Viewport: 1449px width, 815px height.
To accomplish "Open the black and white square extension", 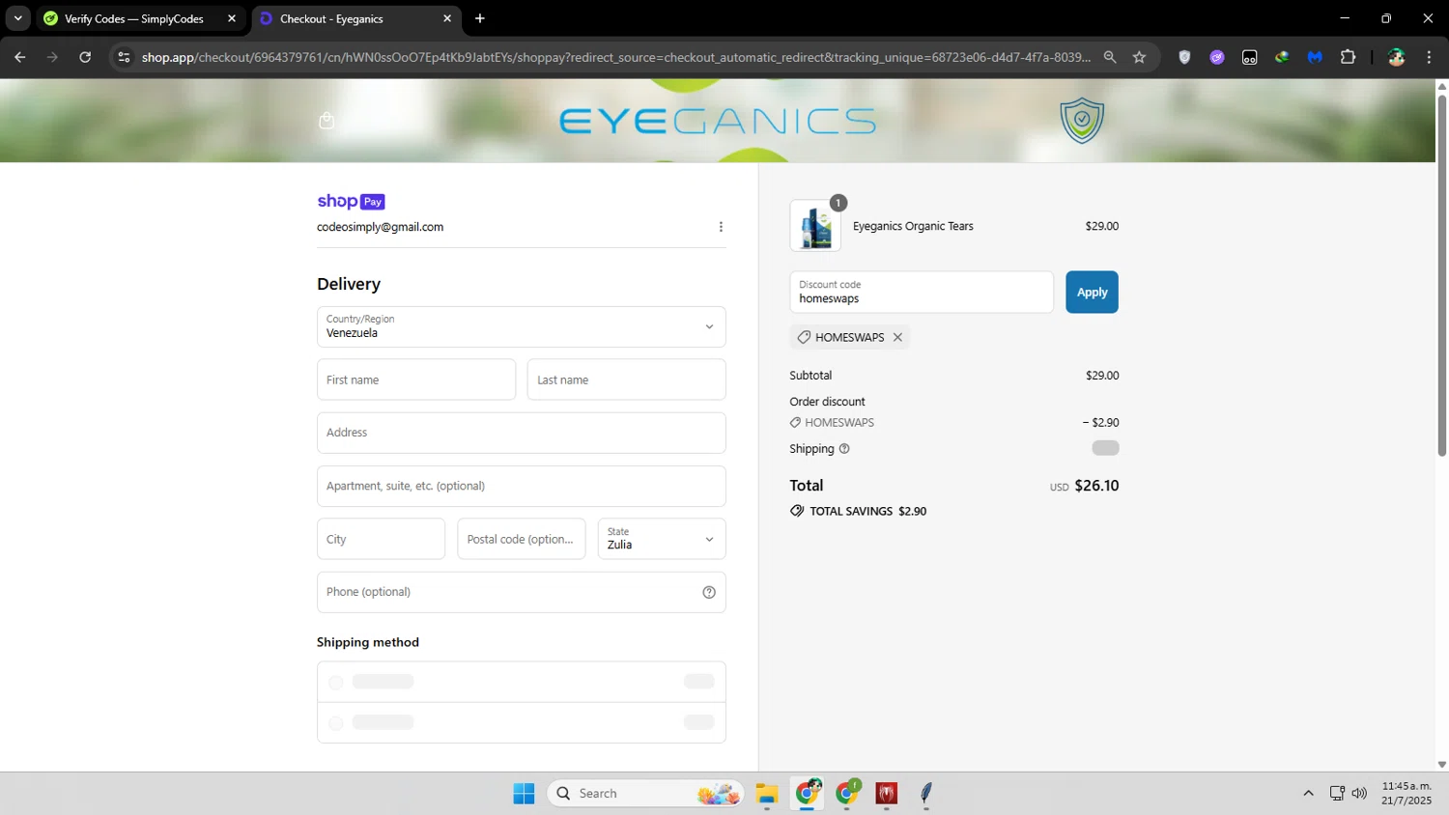I will (x=1250, y=57).
